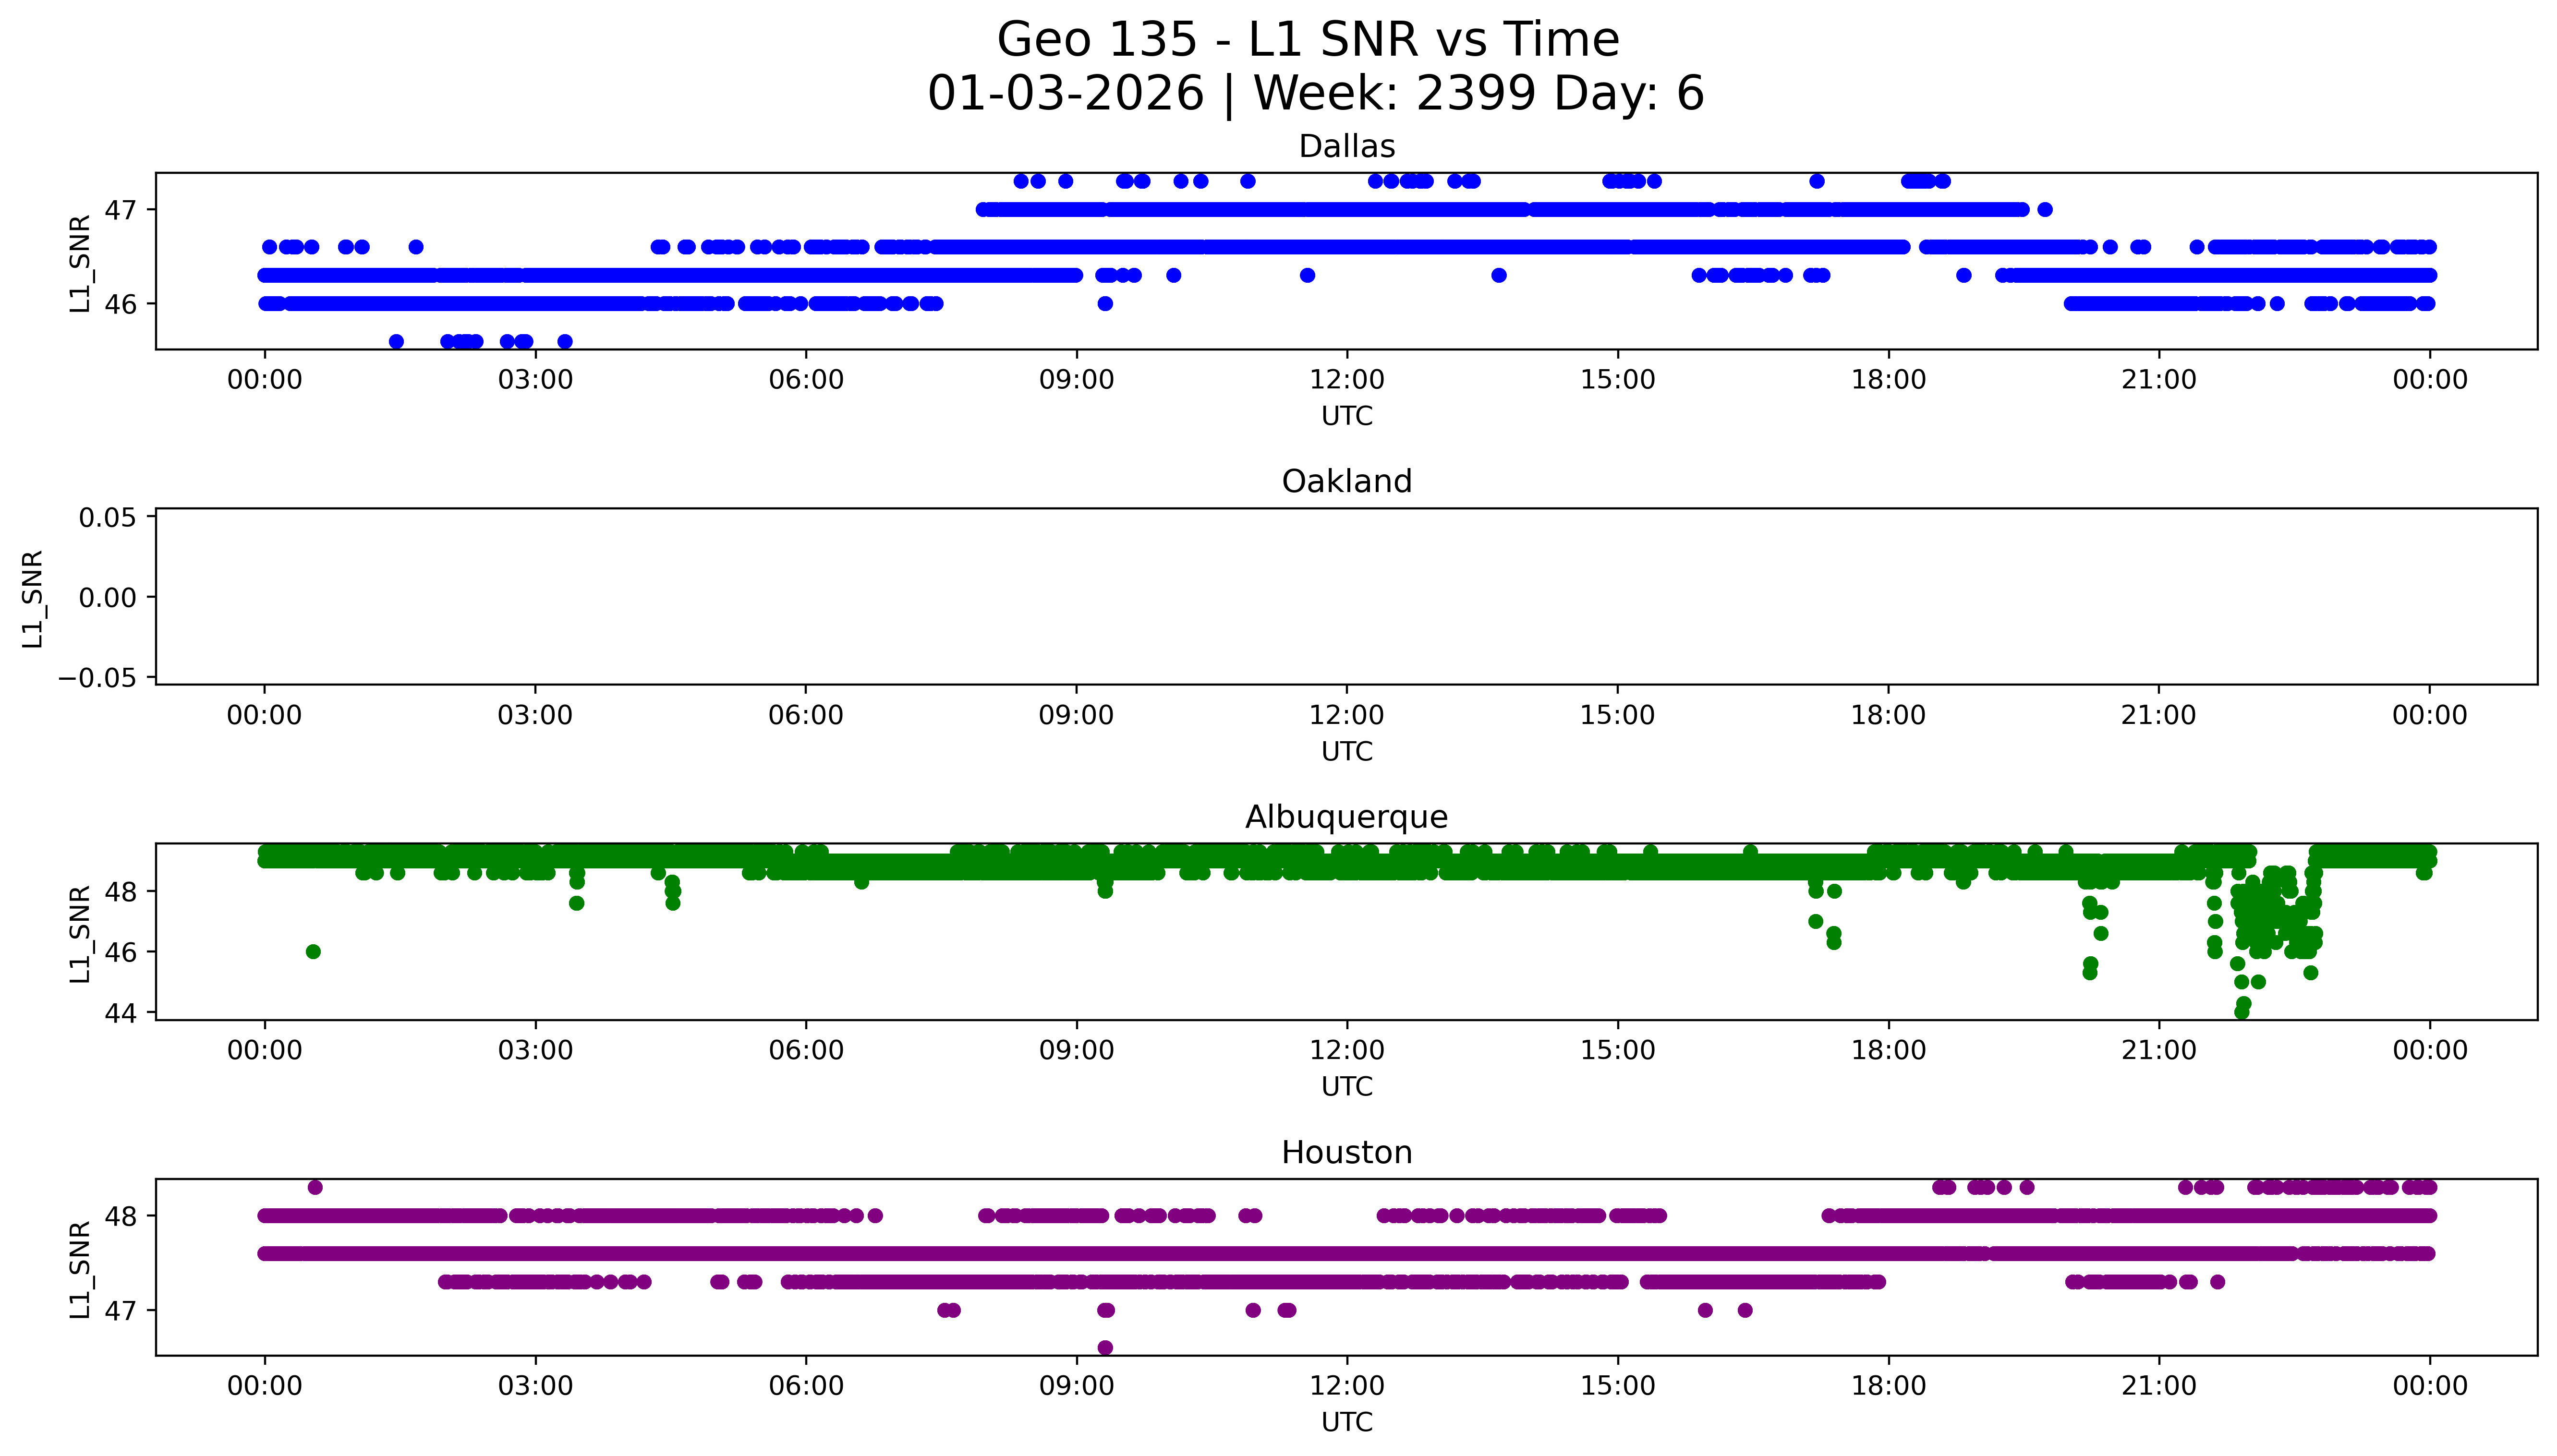Click the lowest green point at 44 in Albuquerque
Viewport: 2557px width, 1456px height.
(2241, 1012)
